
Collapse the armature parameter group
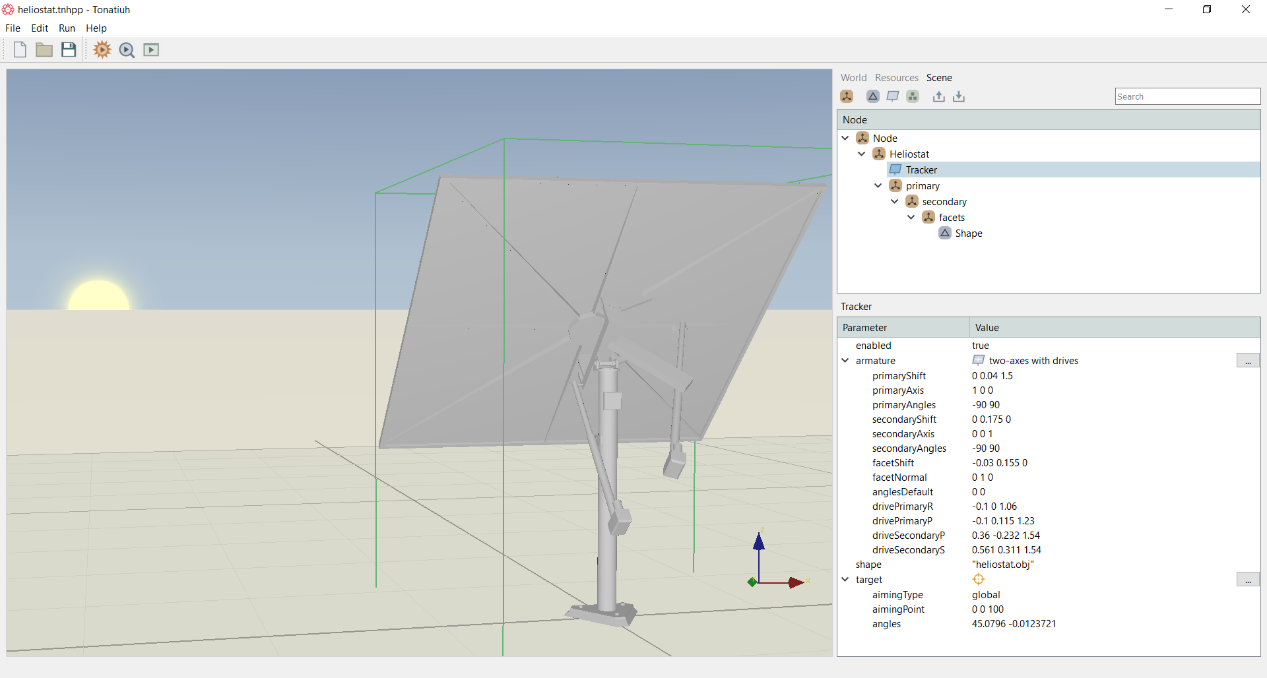pos(845,360)
